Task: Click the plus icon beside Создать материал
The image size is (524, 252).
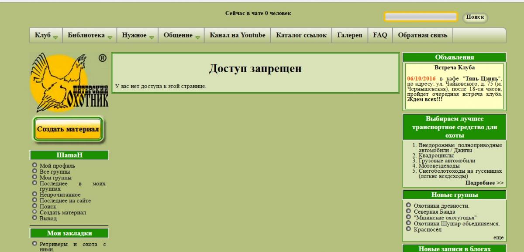Action: click(34, 212)
